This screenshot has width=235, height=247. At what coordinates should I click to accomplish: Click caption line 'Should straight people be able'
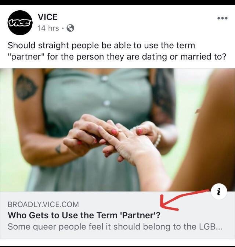101,45
